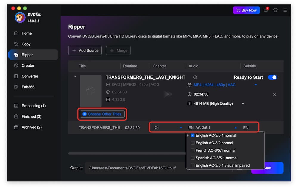Image resolution: width=298 pixels, height=191 pixels.
Task: Click the Merge button
Action: click(118, 51)
